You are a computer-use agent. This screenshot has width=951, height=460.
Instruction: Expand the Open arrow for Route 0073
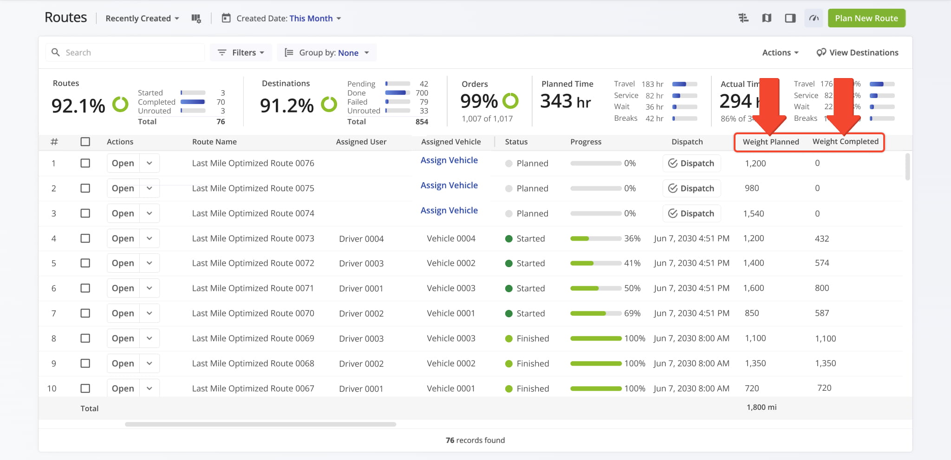(x=150, y=238)
